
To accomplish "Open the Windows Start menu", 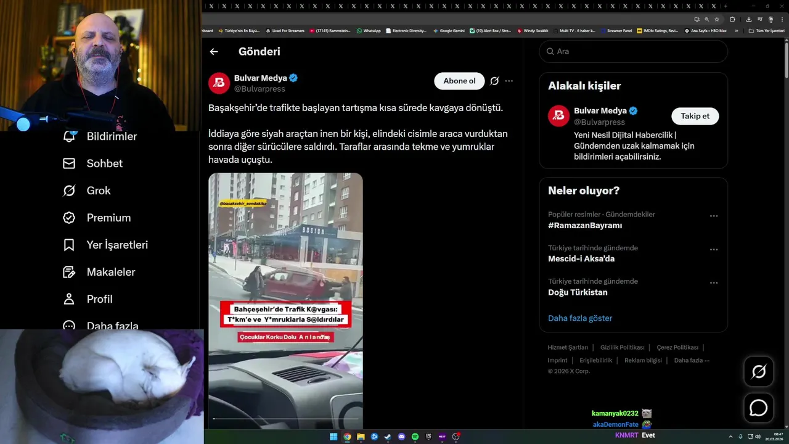I will click(333, 437).
